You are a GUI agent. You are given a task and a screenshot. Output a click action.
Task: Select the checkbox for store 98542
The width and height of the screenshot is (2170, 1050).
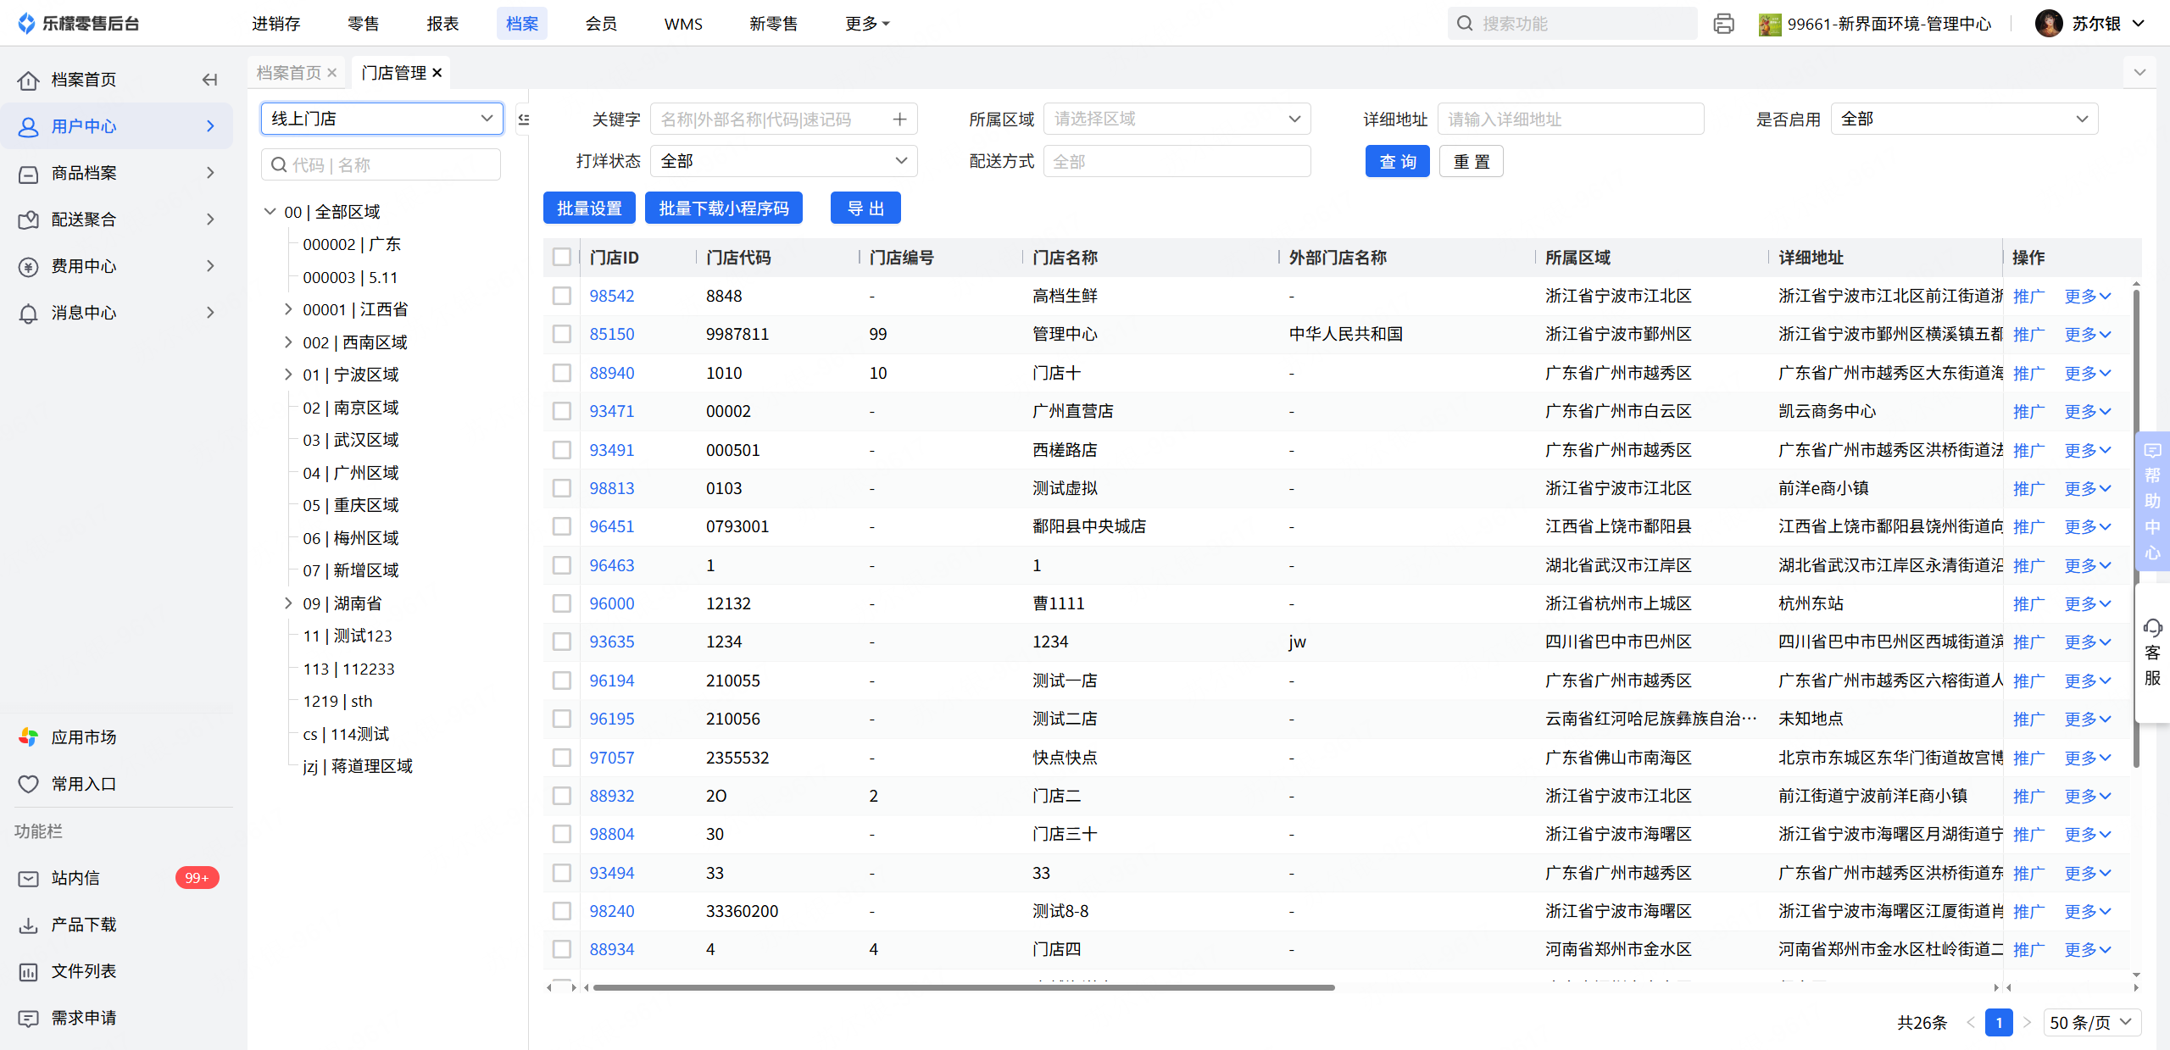tap(561, 296)
